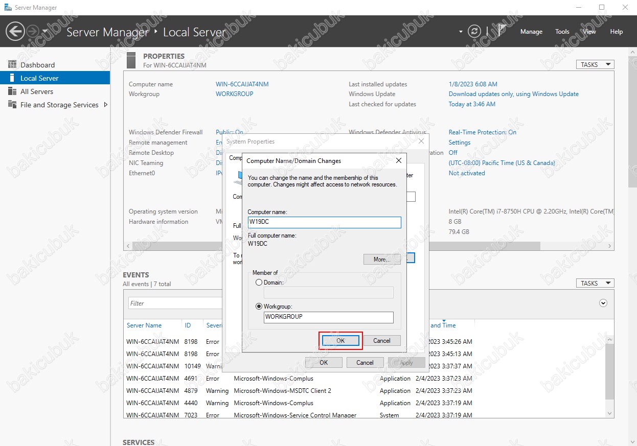Open Real-Time Protection: On link

(483, 132)
